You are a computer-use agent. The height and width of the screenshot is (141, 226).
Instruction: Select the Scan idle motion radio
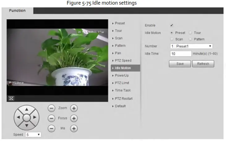[172, 39]
